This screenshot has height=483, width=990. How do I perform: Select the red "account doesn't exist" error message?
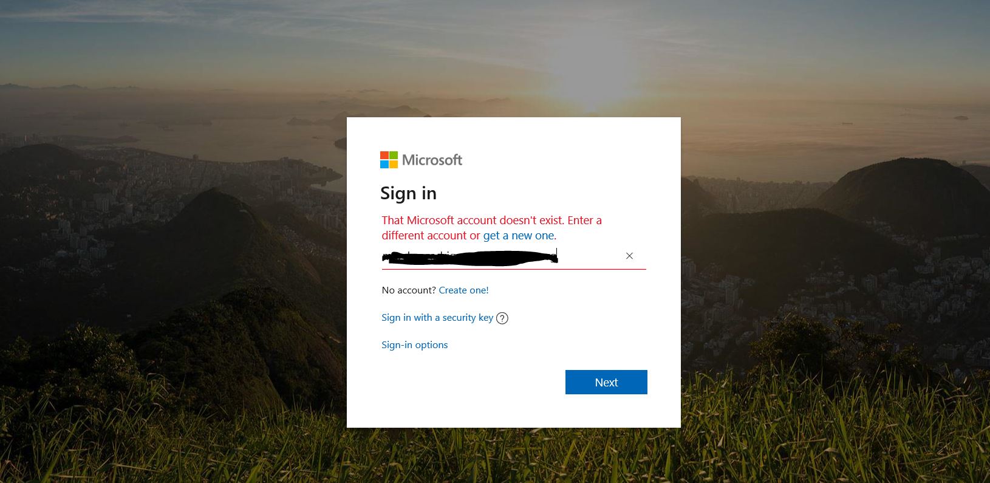pyautogui.click(x=492, y=228)
